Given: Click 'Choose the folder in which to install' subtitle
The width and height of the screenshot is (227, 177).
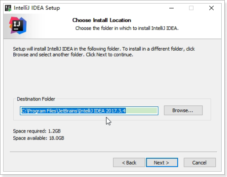Looking at the screenshot, I should click(127, 28).
